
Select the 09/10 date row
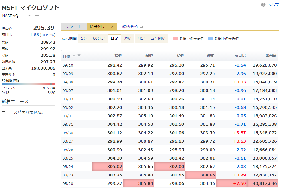(170, 65)
